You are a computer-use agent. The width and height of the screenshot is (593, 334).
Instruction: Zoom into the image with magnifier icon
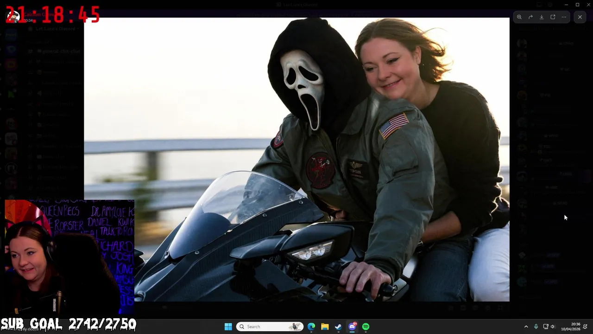tap(519, 17)
